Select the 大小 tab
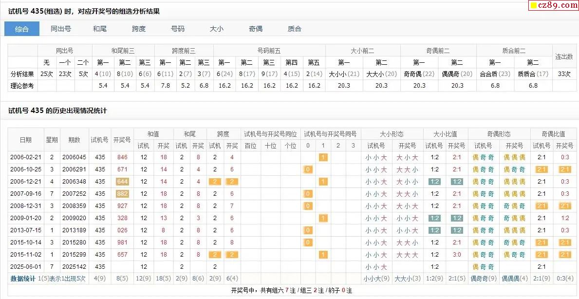579x299 pixels. 217,29
